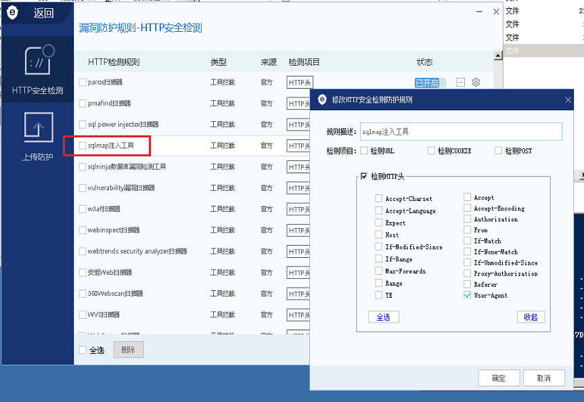This screenshot has height=402, width=584.
Task: Toggle the bottom 全选 checkbox in rule list
Action: (x=83, y=350)
